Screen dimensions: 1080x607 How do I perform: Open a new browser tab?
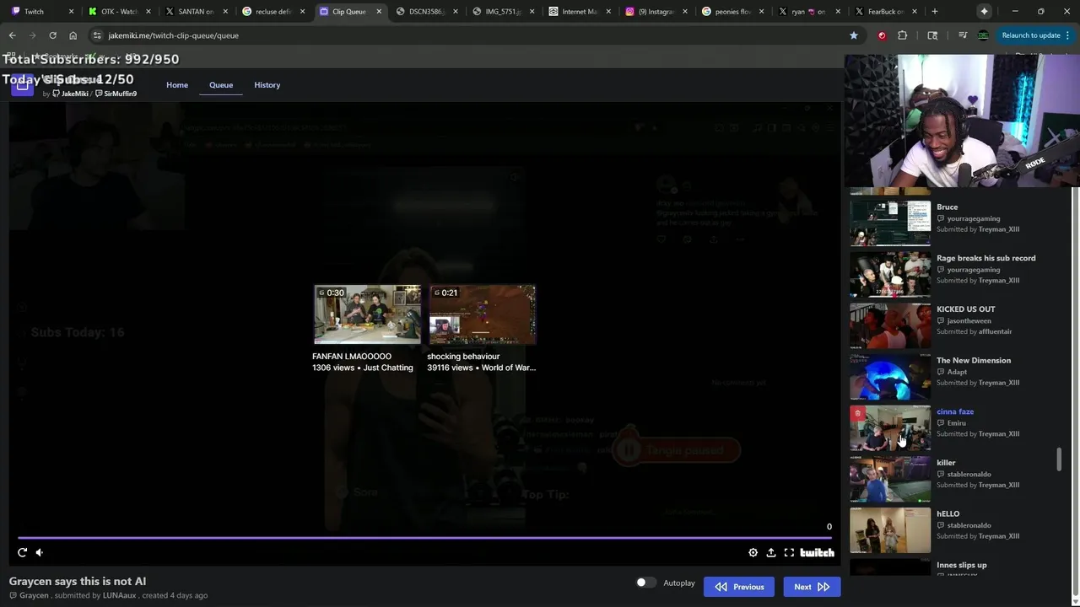[x=934, y=12]
